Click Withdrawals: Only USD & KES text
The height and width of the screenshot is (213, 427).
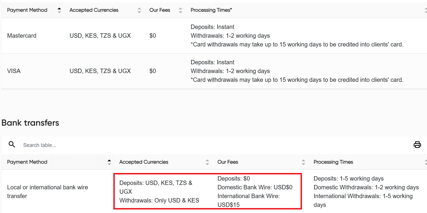pyautogui.click(x=159, y=200)
